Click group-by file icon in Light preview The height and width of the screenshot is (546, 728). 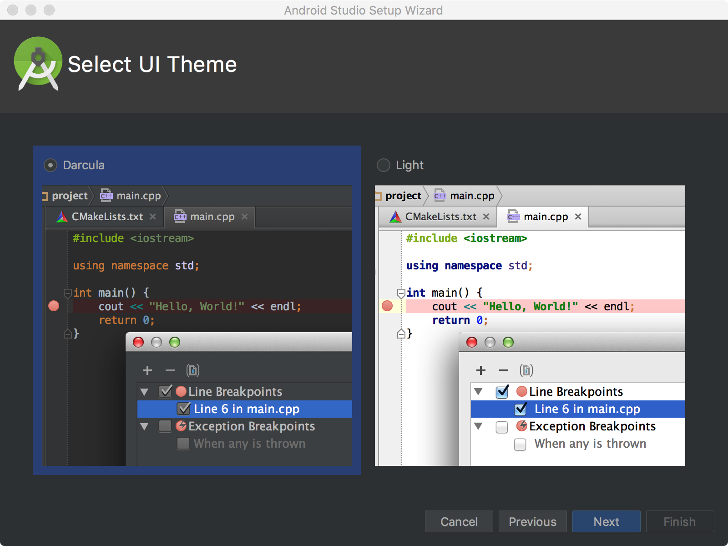pyautogui.click(x=526, y=370)
